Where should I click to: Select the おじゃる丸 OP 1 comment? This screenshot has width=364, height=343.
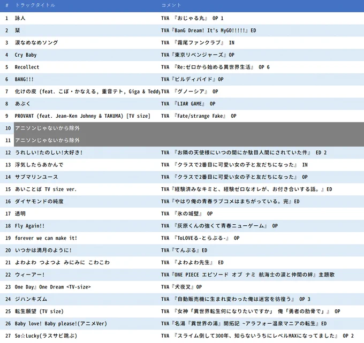(x=192, y=18)
